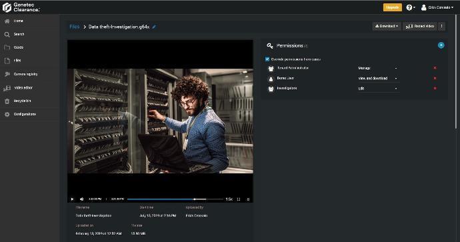
Task: Click the page vertical scrollbar
Action: [x=456, y=72]
